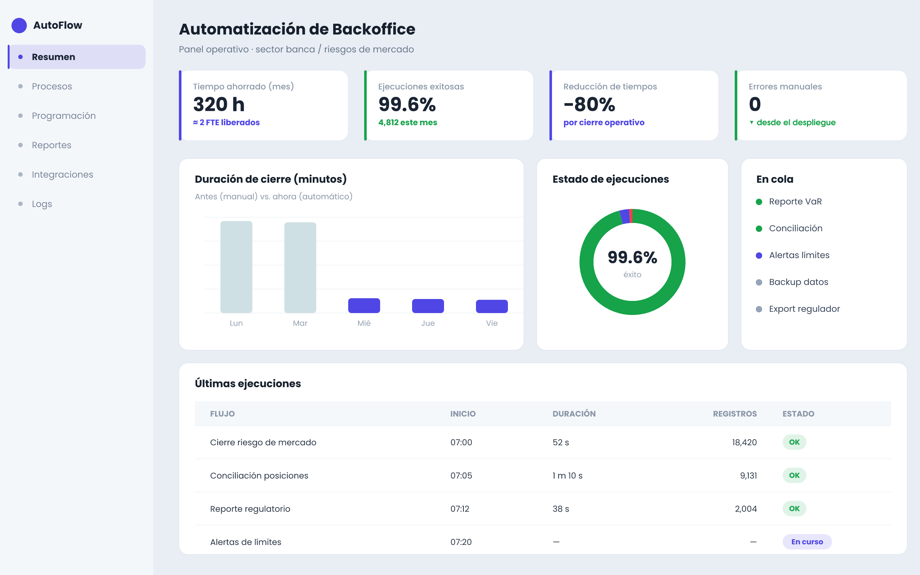Viewport: 920px width, 575px height.
Task: Click the gray dot next to Export regulador
Action: [x=759, y=309]
